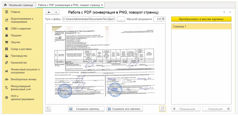Rotate page clockwise with right rotate icon
The width and height of the screenshot is (238, 116).
point(162,109)
